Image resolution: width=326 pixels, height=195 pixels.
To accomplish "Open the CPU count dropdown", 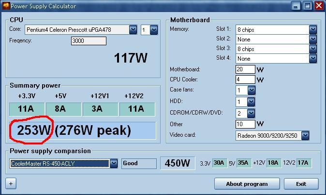I will tap(154, 30).
